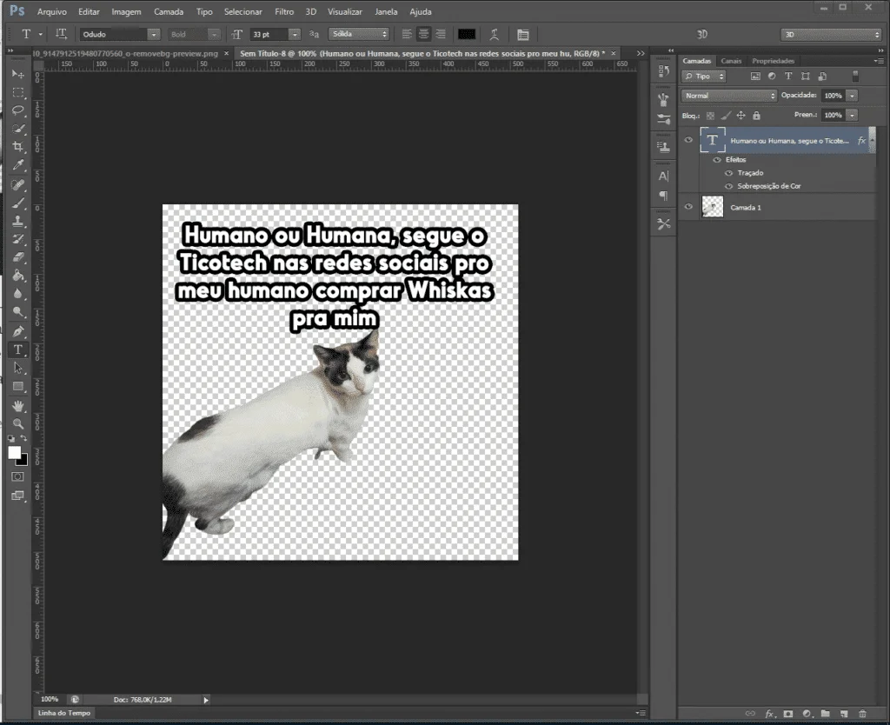Open the Filtro menu
890x725 pixels.
click(x=283, y=12)
